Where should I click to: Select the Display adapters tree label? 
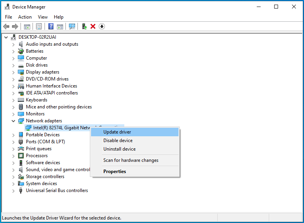43,72
